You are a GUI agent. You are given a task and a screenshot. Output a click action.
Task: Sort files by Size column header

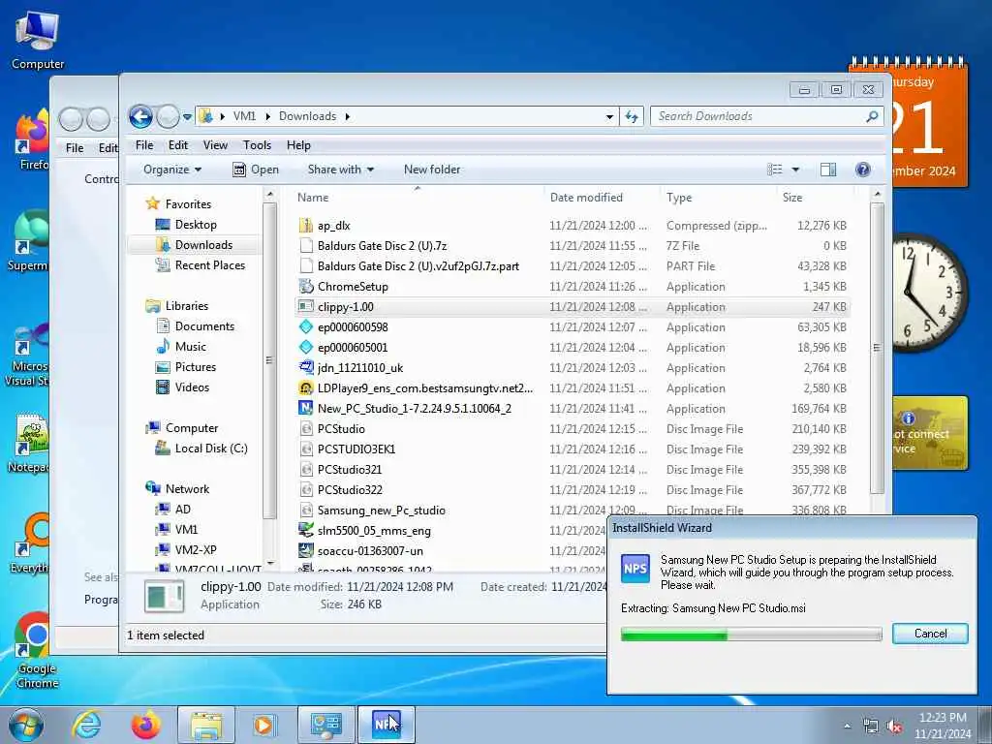click(x=814, y=198)
